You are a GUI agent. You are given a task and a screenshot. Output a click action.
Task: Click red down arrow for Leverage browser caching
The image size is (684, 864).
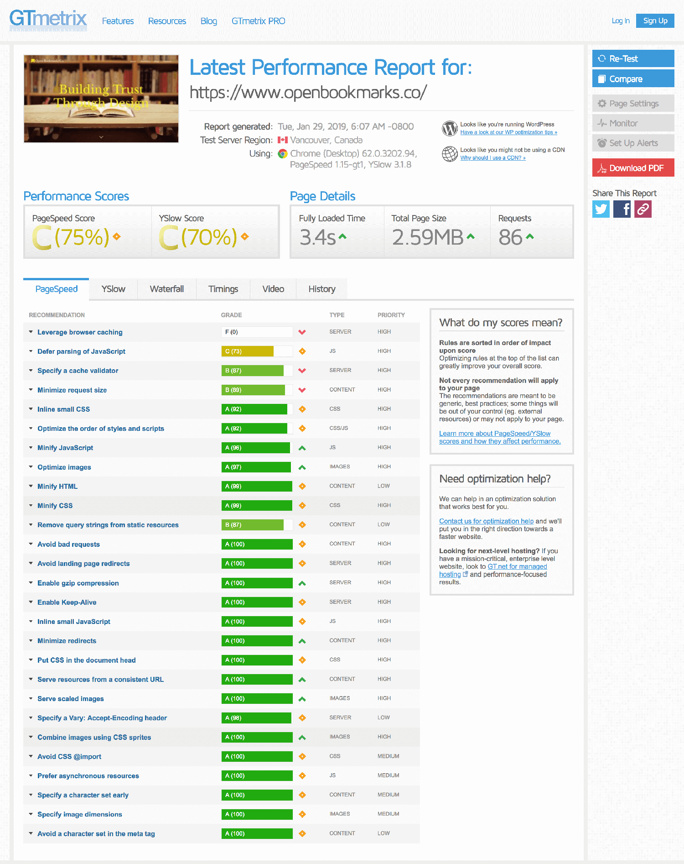pyautogui.click(x=302, y=332)
